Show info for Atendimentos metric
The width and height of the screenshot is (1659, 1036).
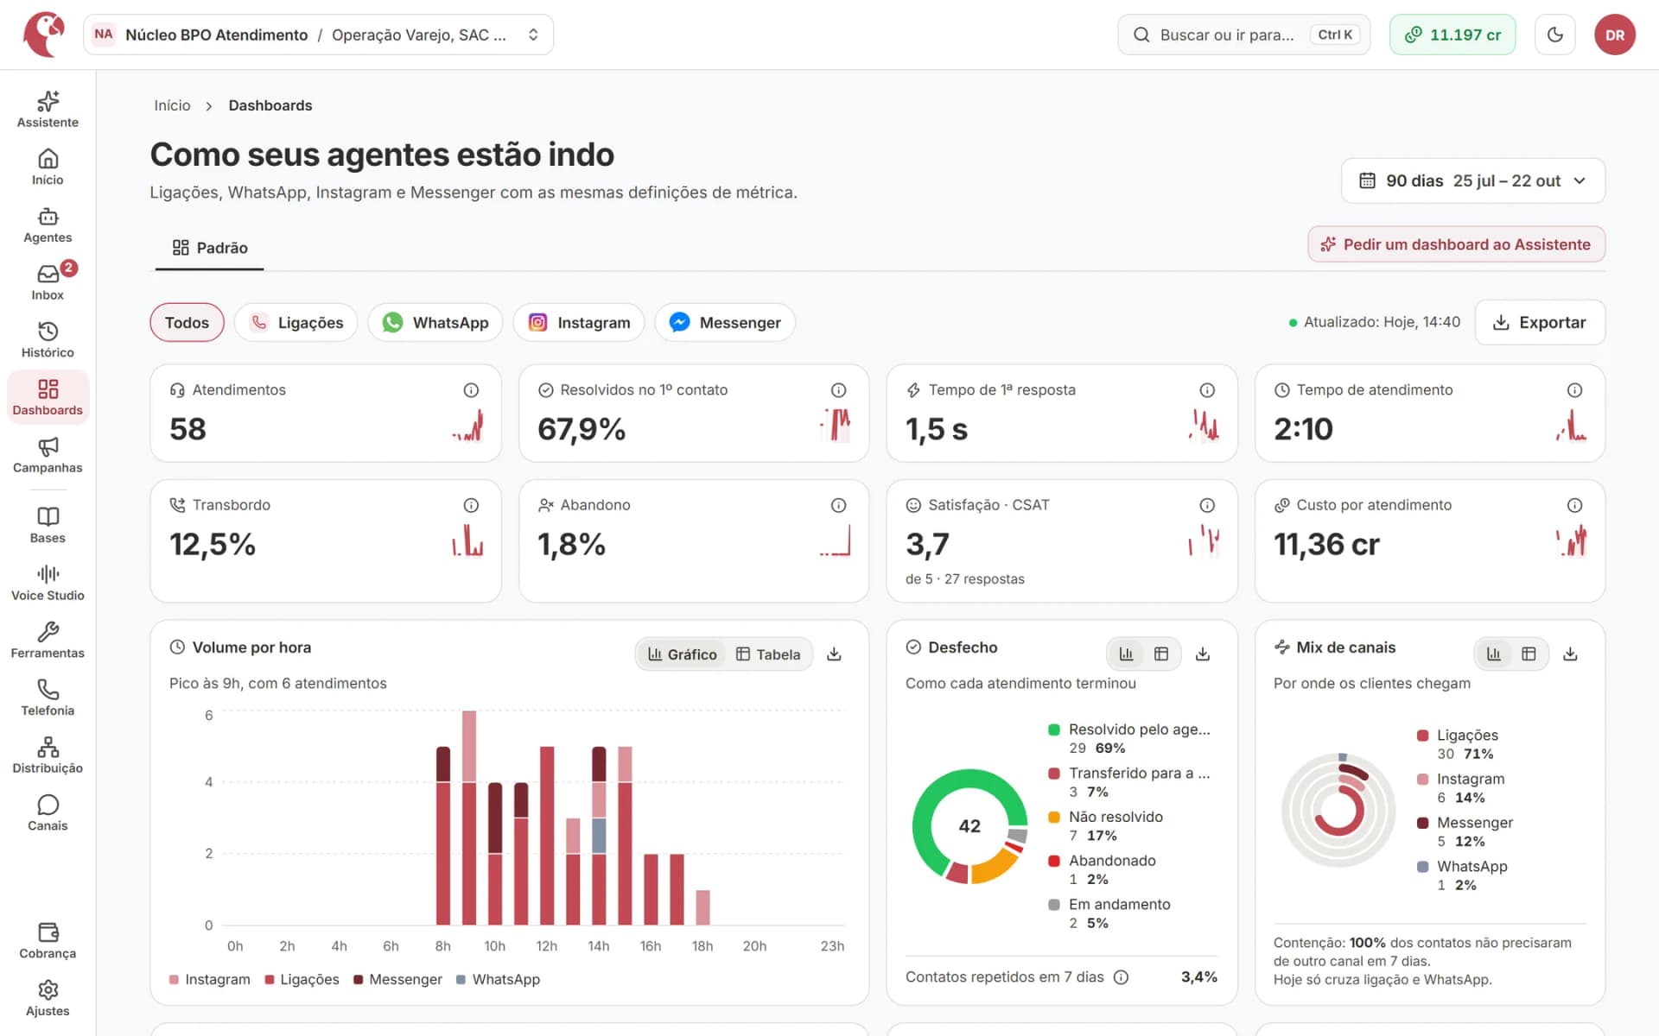tap(471, 390)
